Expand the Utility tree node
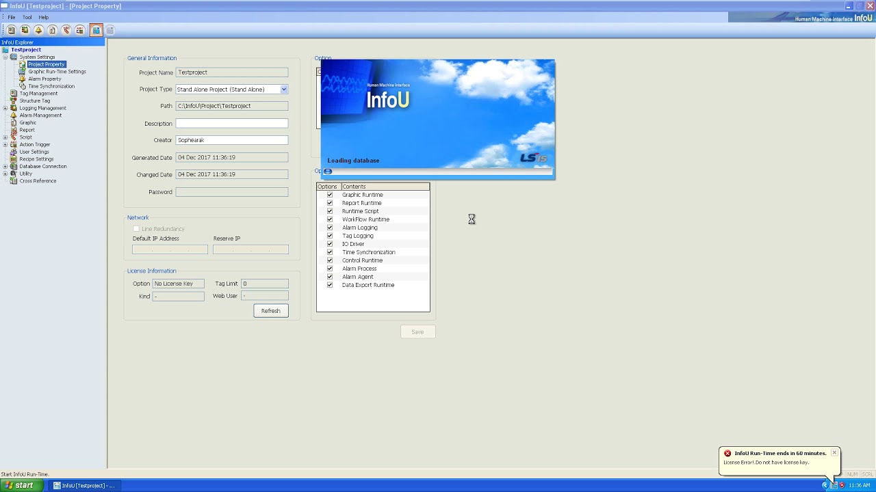Image resolution: width=876 pixels, height=492 pixels. point(5,174)
